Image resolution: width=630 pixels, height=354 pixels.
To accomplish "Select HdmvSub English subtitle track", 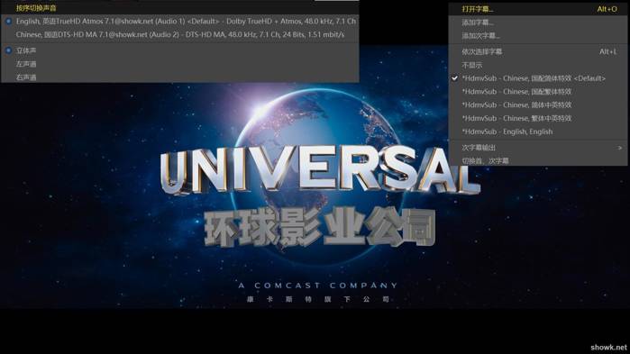I will [x=538, y=132].
